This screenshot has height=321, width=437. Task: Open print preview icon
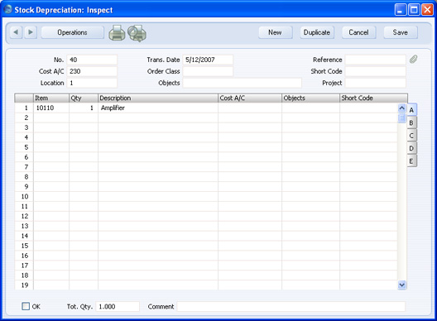137,33
